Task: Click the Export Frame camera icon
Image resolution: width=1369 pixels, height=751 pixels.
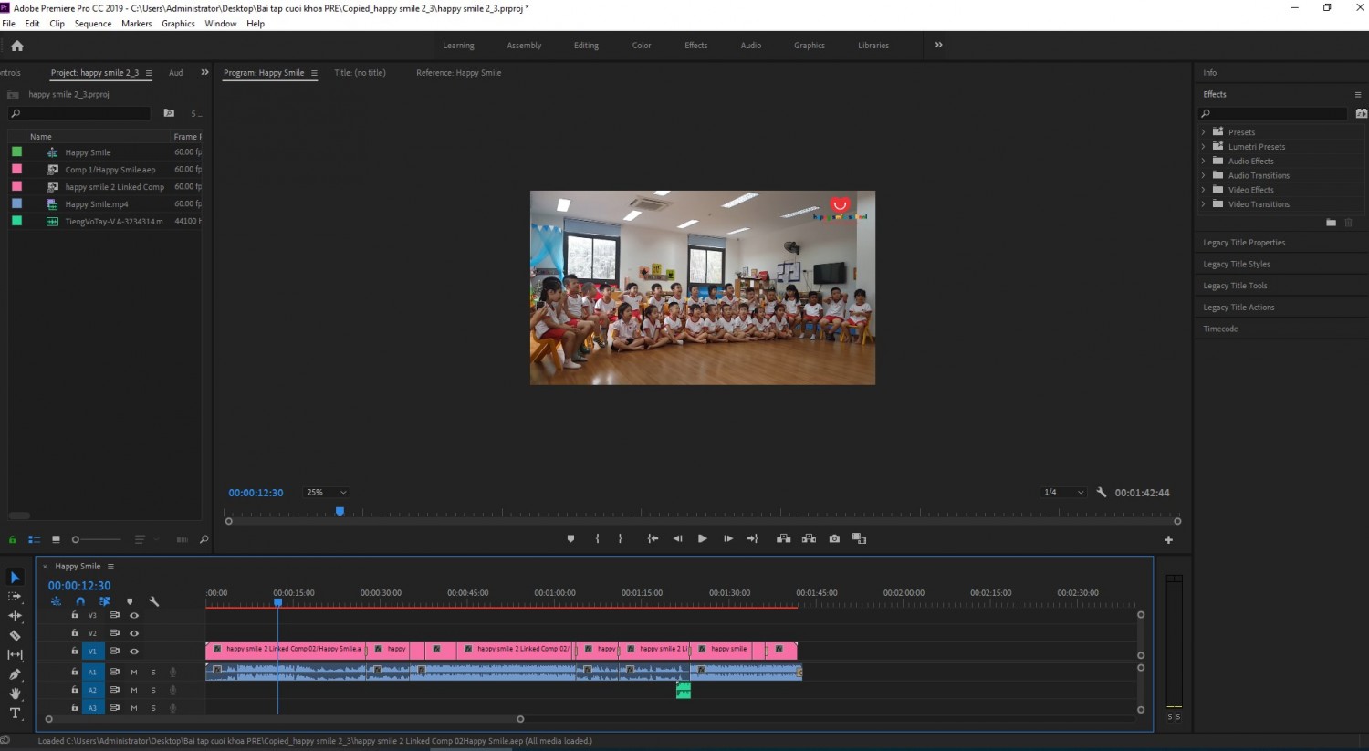Action: 834,538
